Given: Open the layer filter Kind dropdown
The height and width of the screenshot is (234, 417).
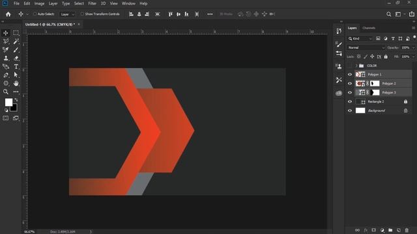Looking at the screenshot, I should (360, 39).
